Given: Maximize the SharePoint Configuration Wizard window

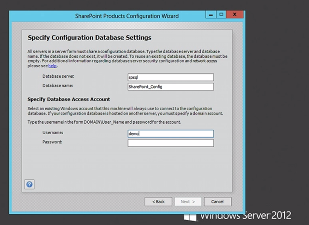Looking at the screenshot, I should click(221, 14).
